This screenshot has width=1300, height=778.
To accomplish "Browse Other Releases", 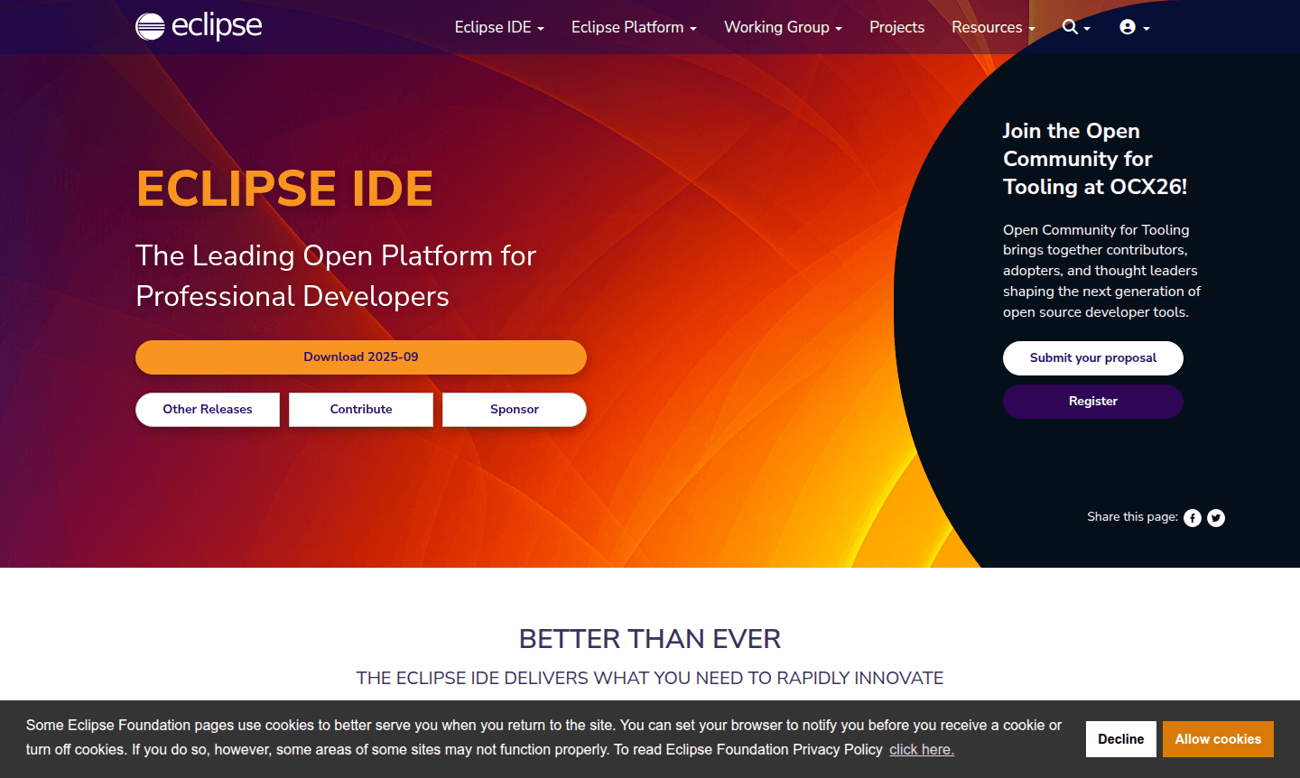I will point(207,409).
